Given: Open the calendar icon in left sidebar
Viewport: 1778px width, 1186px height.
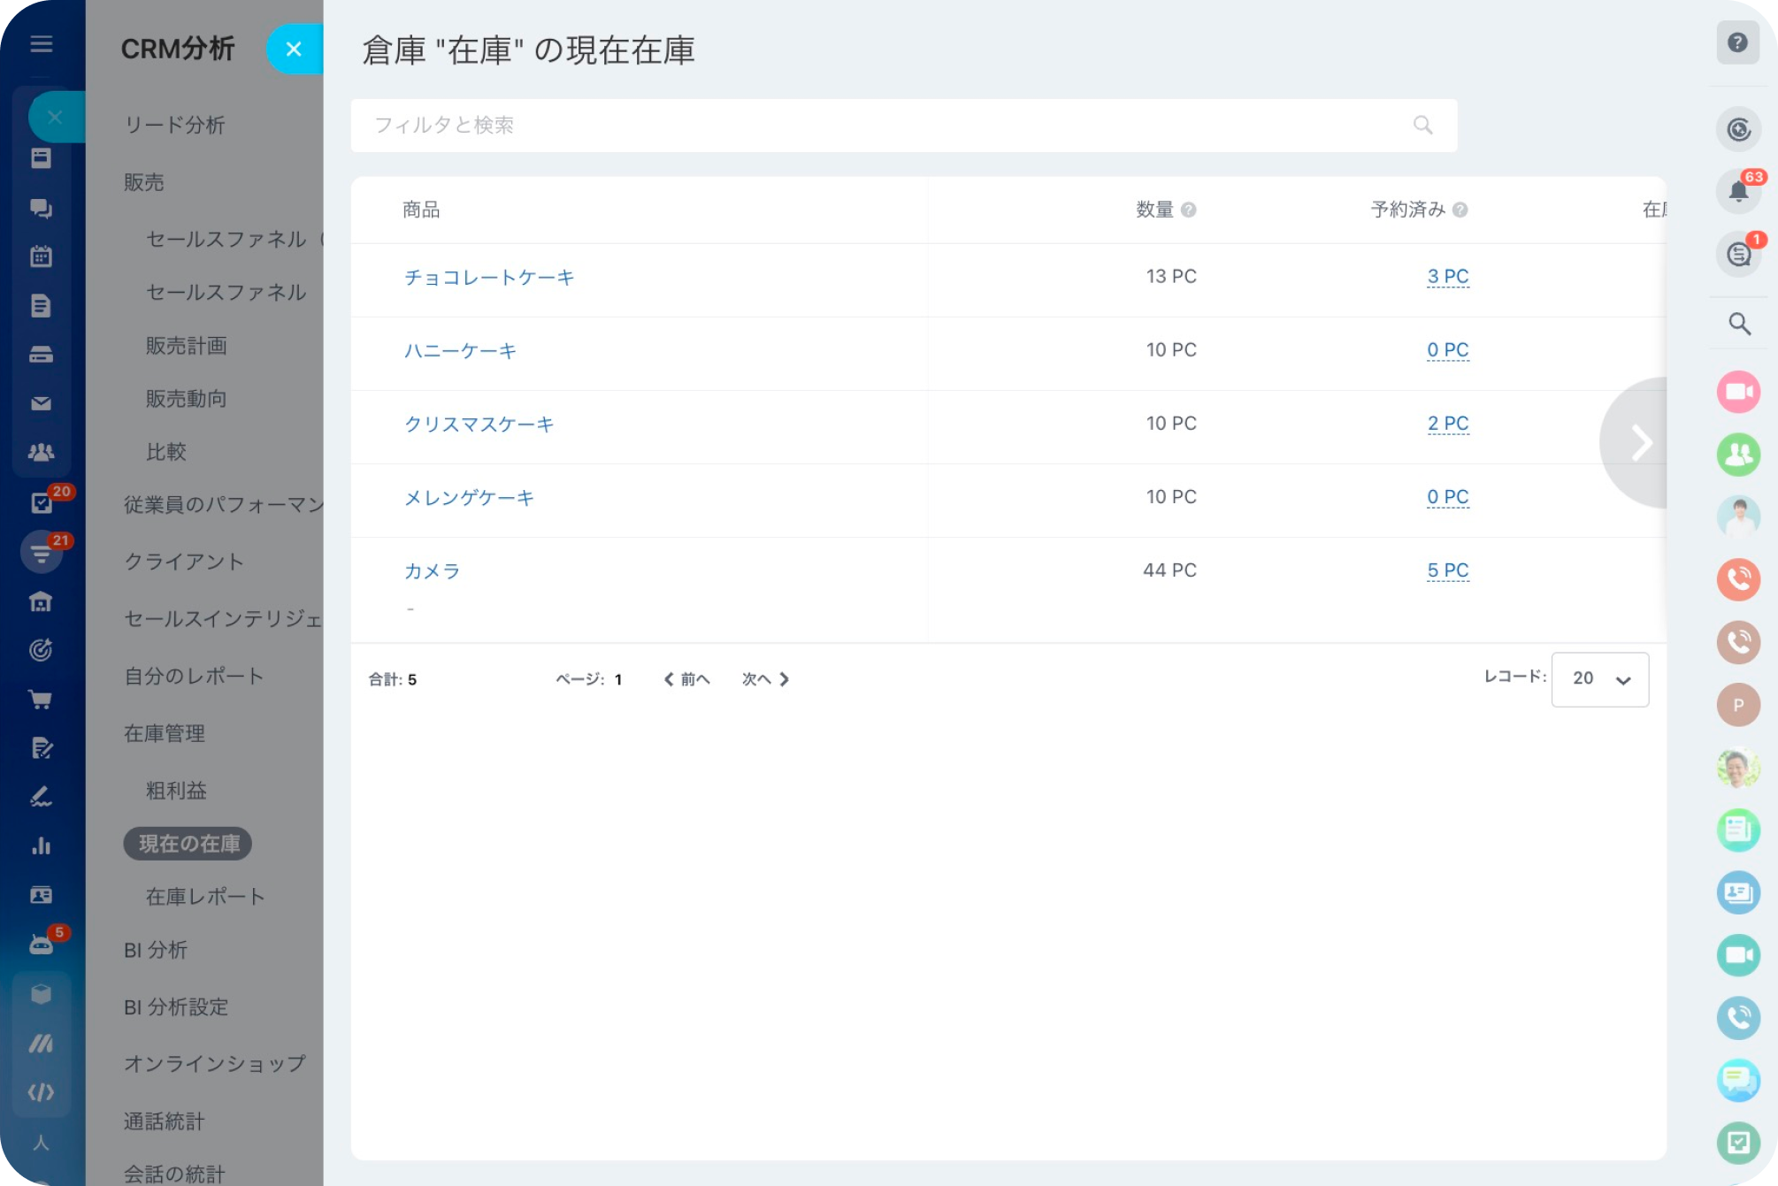Looking at the screenshot, I should [41, 256].
